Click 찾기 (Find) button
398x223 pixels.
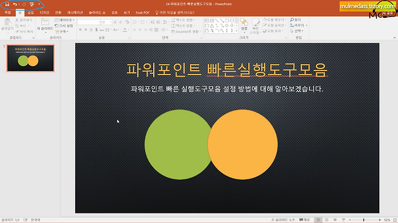295,20
